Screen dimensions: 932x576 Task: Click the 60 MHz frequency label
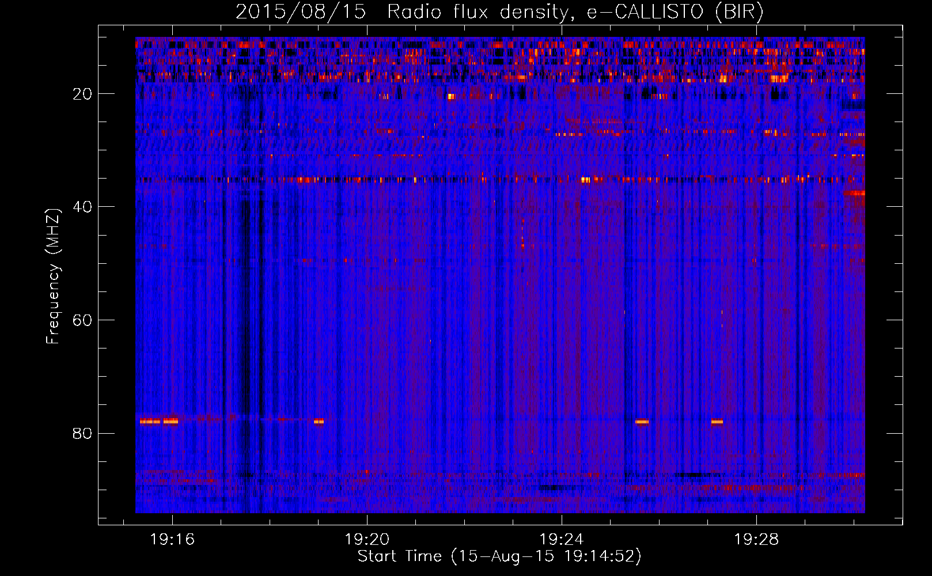tap(82, 320)
